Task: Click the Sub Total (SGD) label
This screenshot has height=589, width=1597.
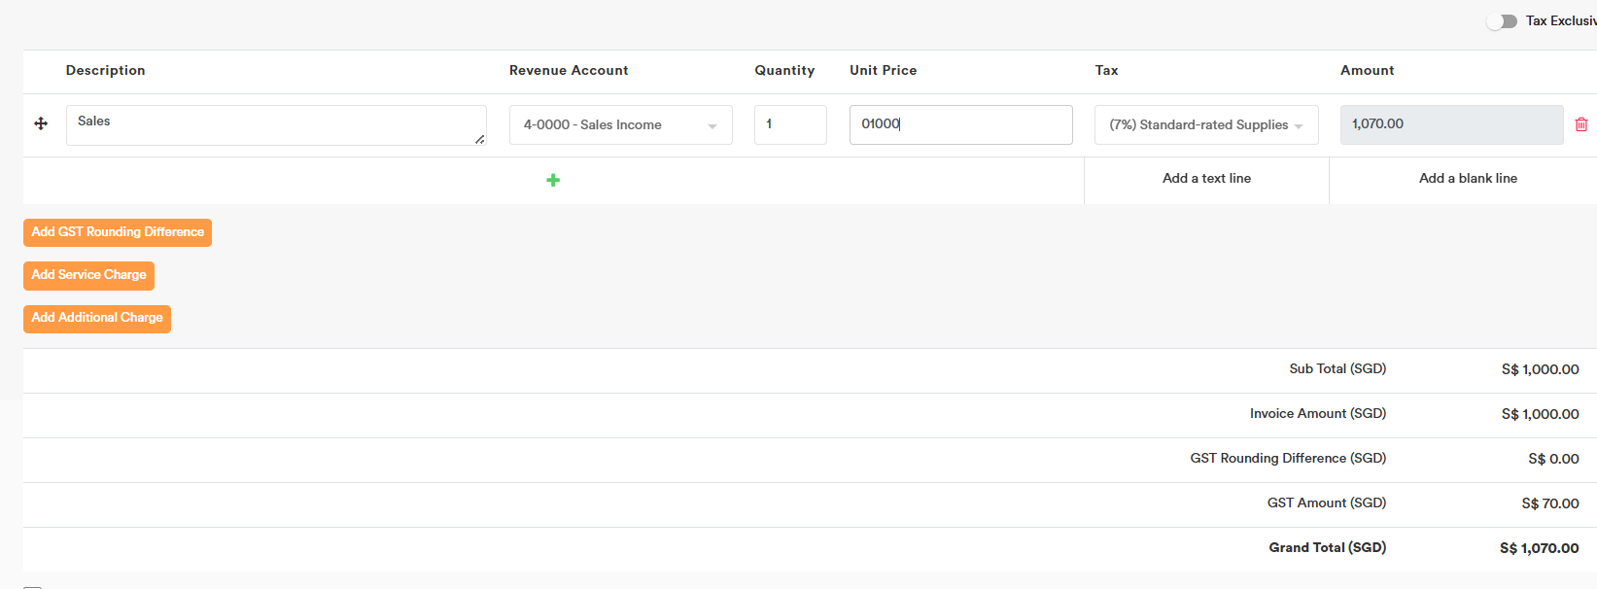Action: pos(1337,369)
